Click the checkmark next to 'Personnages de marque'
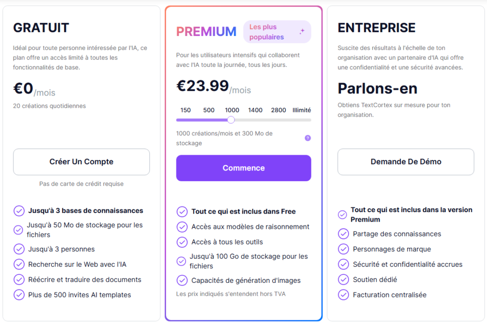Image resolution: width=487 pixels, height=326 pixels. (x=343, y=249)
